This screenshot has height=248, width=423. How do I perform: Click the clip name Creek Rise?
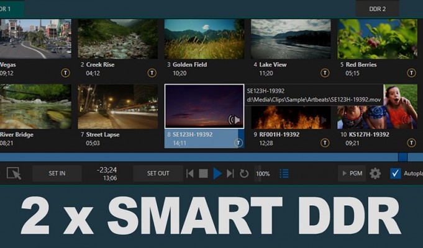pyautogui.click(x=101, y=64)
